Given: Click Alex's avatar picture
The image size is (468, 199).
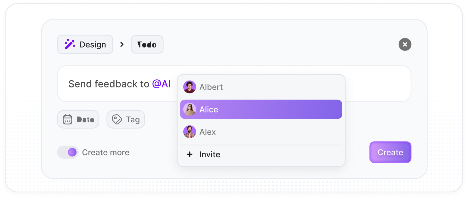Looking at the screenshot, I should [190, 132].
